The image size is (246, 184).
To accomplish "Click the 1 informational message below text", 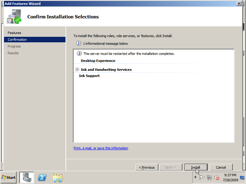I will click(x=105, y=44).
